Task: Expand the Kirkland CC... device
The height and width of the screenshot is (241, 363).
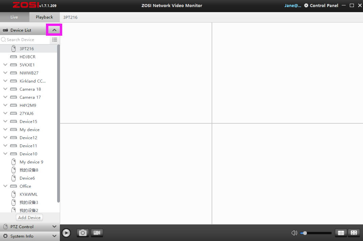Action: coord(5,81)
